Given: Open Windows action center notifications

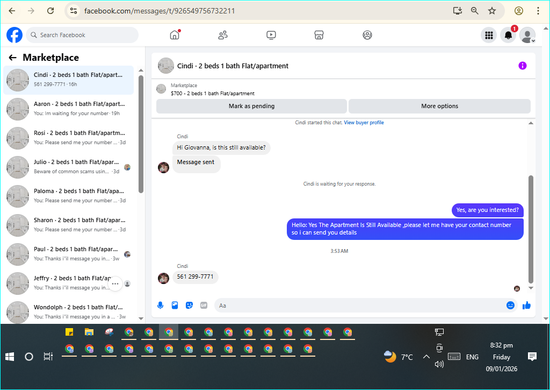Looking at the screenshot, I should click(x=532, y=357).
